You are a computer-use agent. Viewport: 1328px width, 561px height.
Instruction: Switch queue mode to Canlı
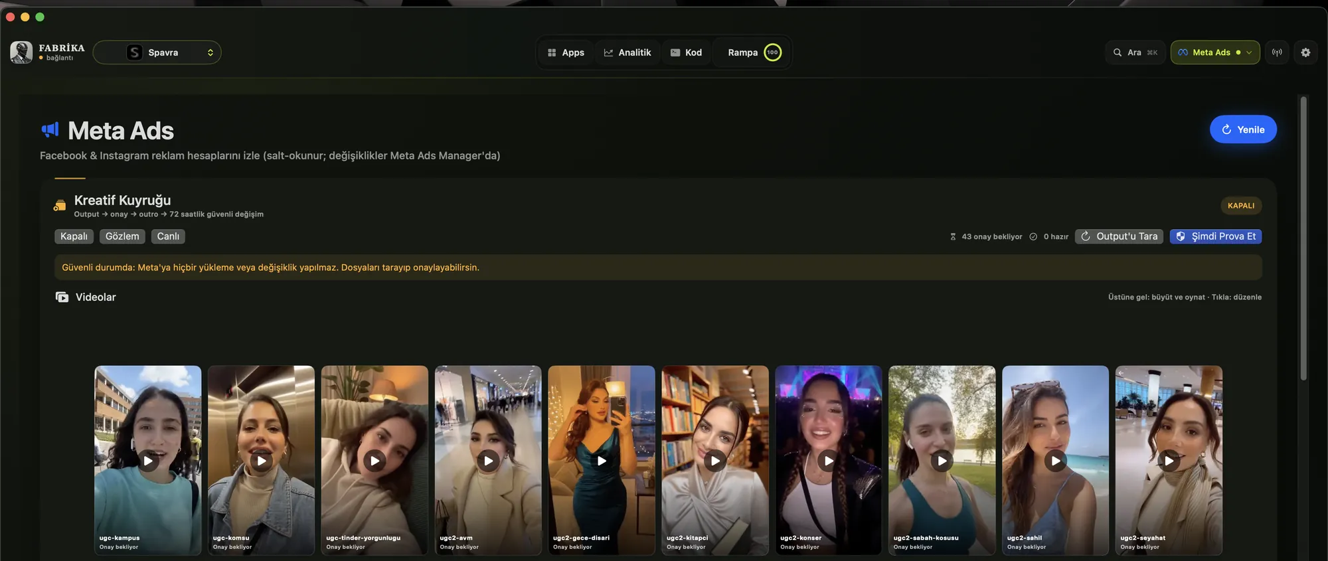click(x=168, y=236)
